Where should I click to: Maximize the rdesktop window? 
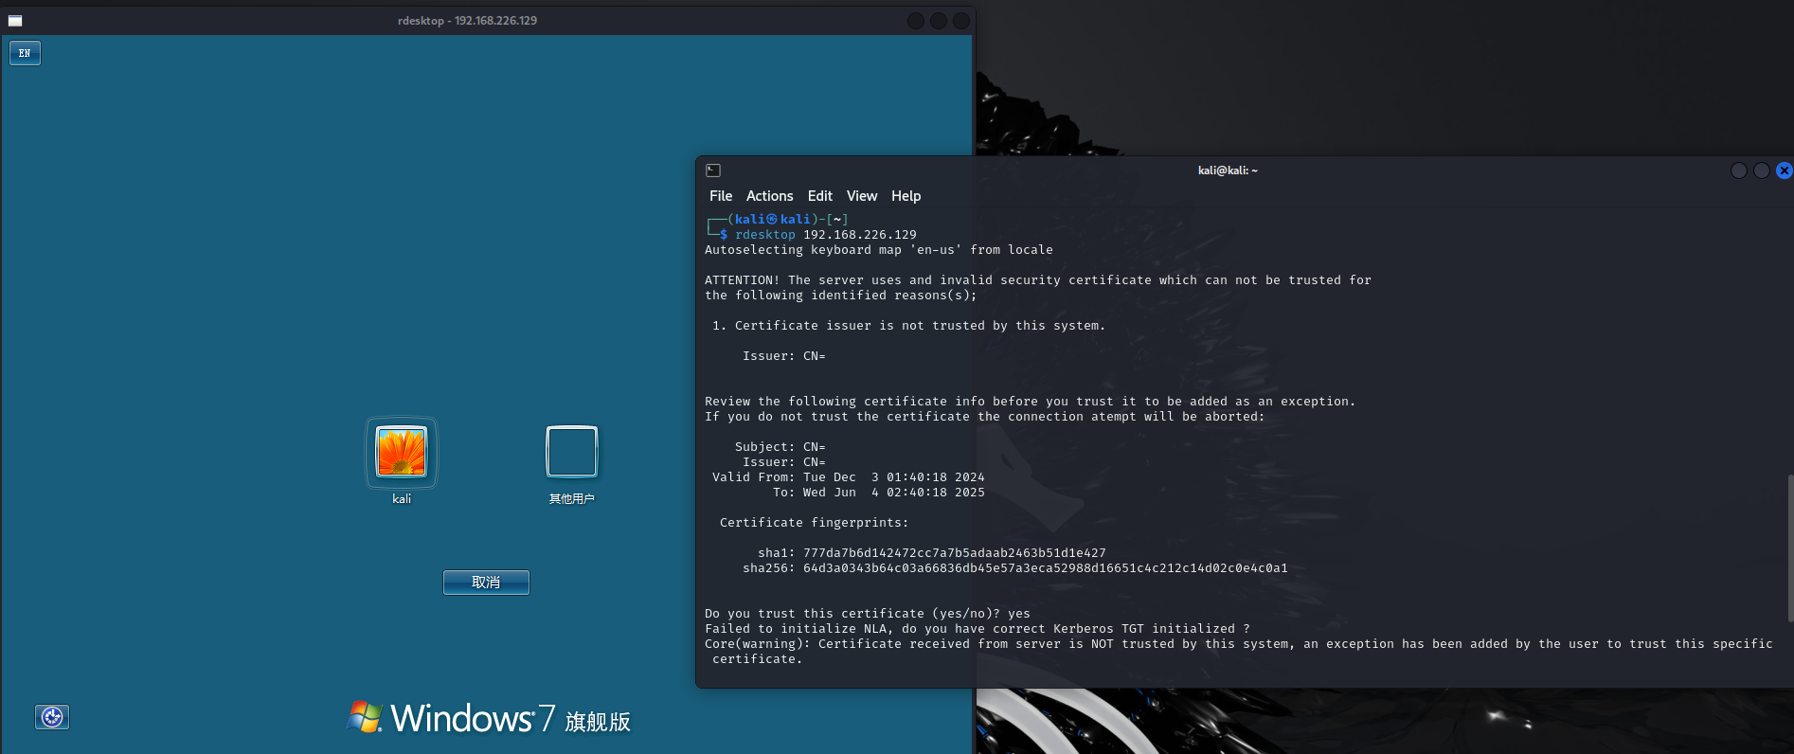pyautogui.click(x=938, y=21)
